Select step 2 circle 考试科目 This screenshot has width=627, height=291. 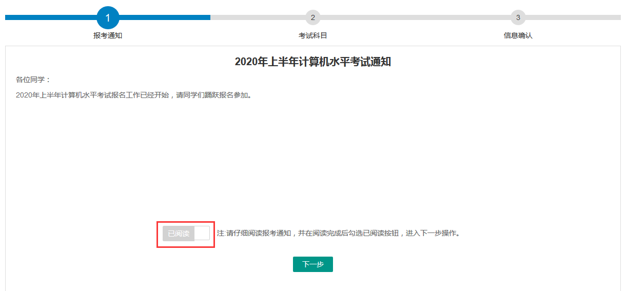pyautogui.click(x=313, y=17)
